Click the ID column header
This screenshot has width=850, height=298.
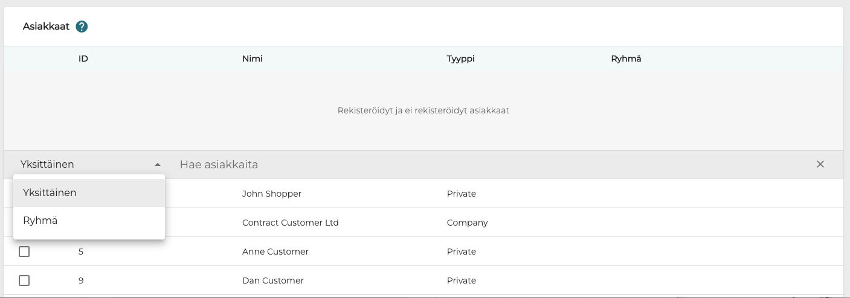point(83,59)
